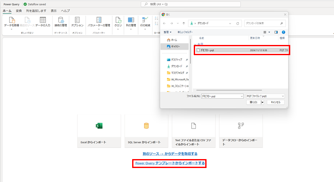Viewport: 334px width, 182px height.
Task: Sort by the 名前 column header
Action: pyautogui.click(x=201, y=38)
